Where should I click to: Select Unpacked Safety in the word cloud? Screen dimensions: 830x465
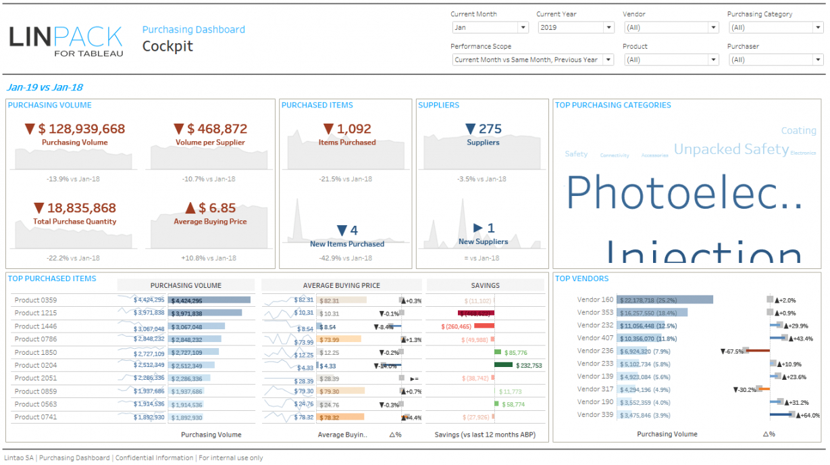tap(731, 149)
